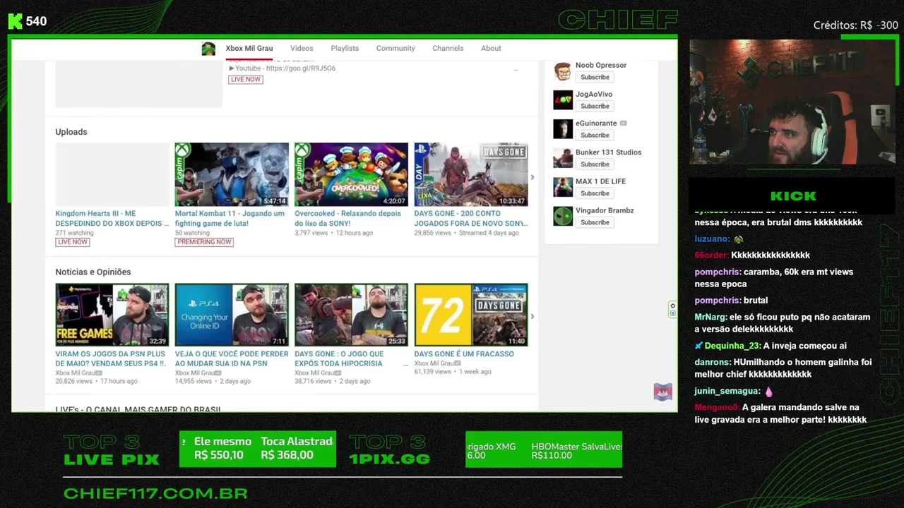Click the streamer webcam feed
The height and width of the screenshot is (508, 904).
pyautogui.click(x=793, y=102)
